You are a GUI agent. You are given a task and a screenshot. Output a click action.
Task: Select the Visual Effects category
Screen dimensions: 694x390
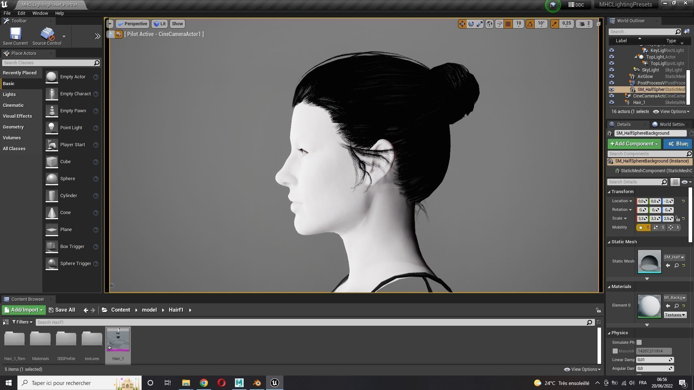(21, 116)
